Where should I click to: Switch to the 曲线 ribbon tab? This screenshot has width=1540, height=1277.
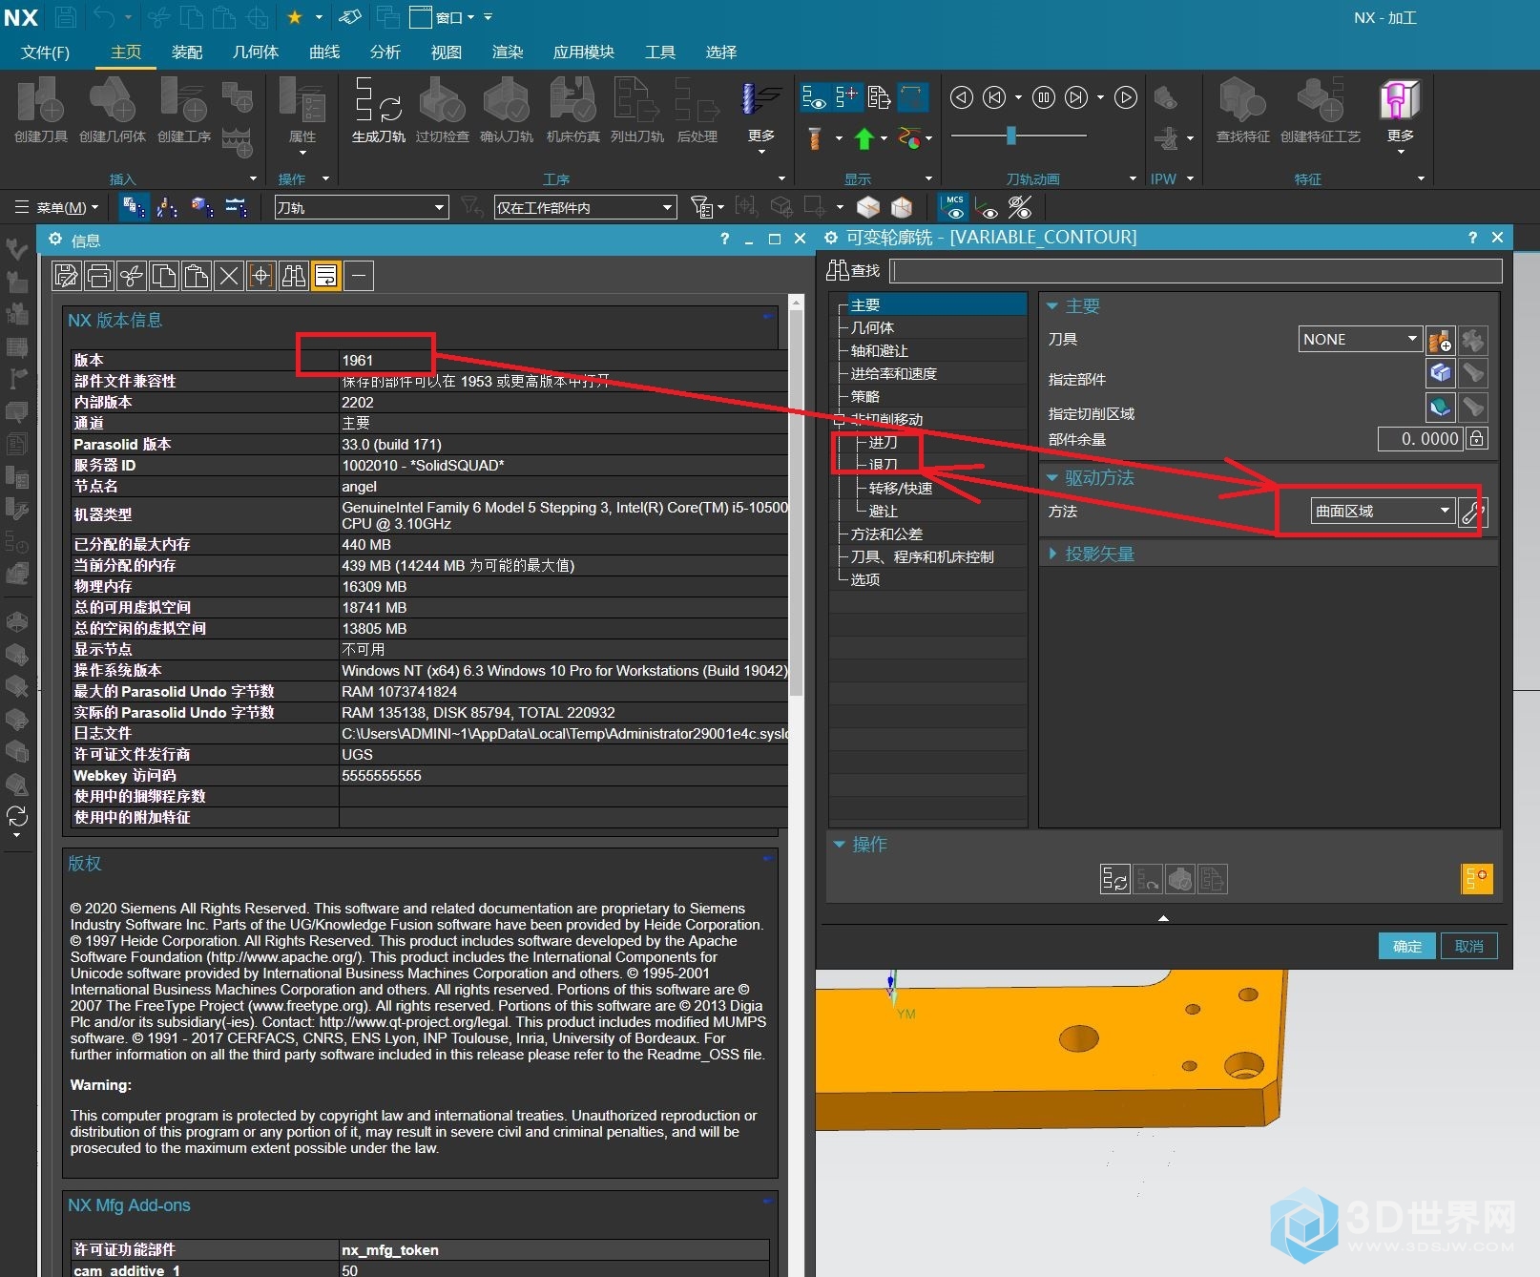point(324,52)
